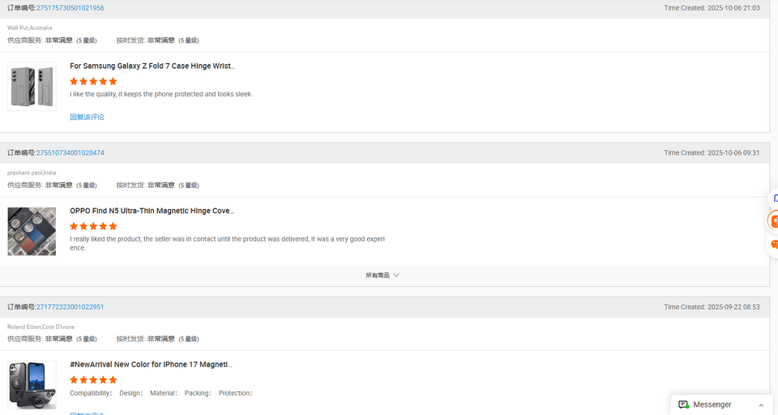Open order number 275175730501021956
The width and height of the screenshot is (778, 415).
point(70,8)
